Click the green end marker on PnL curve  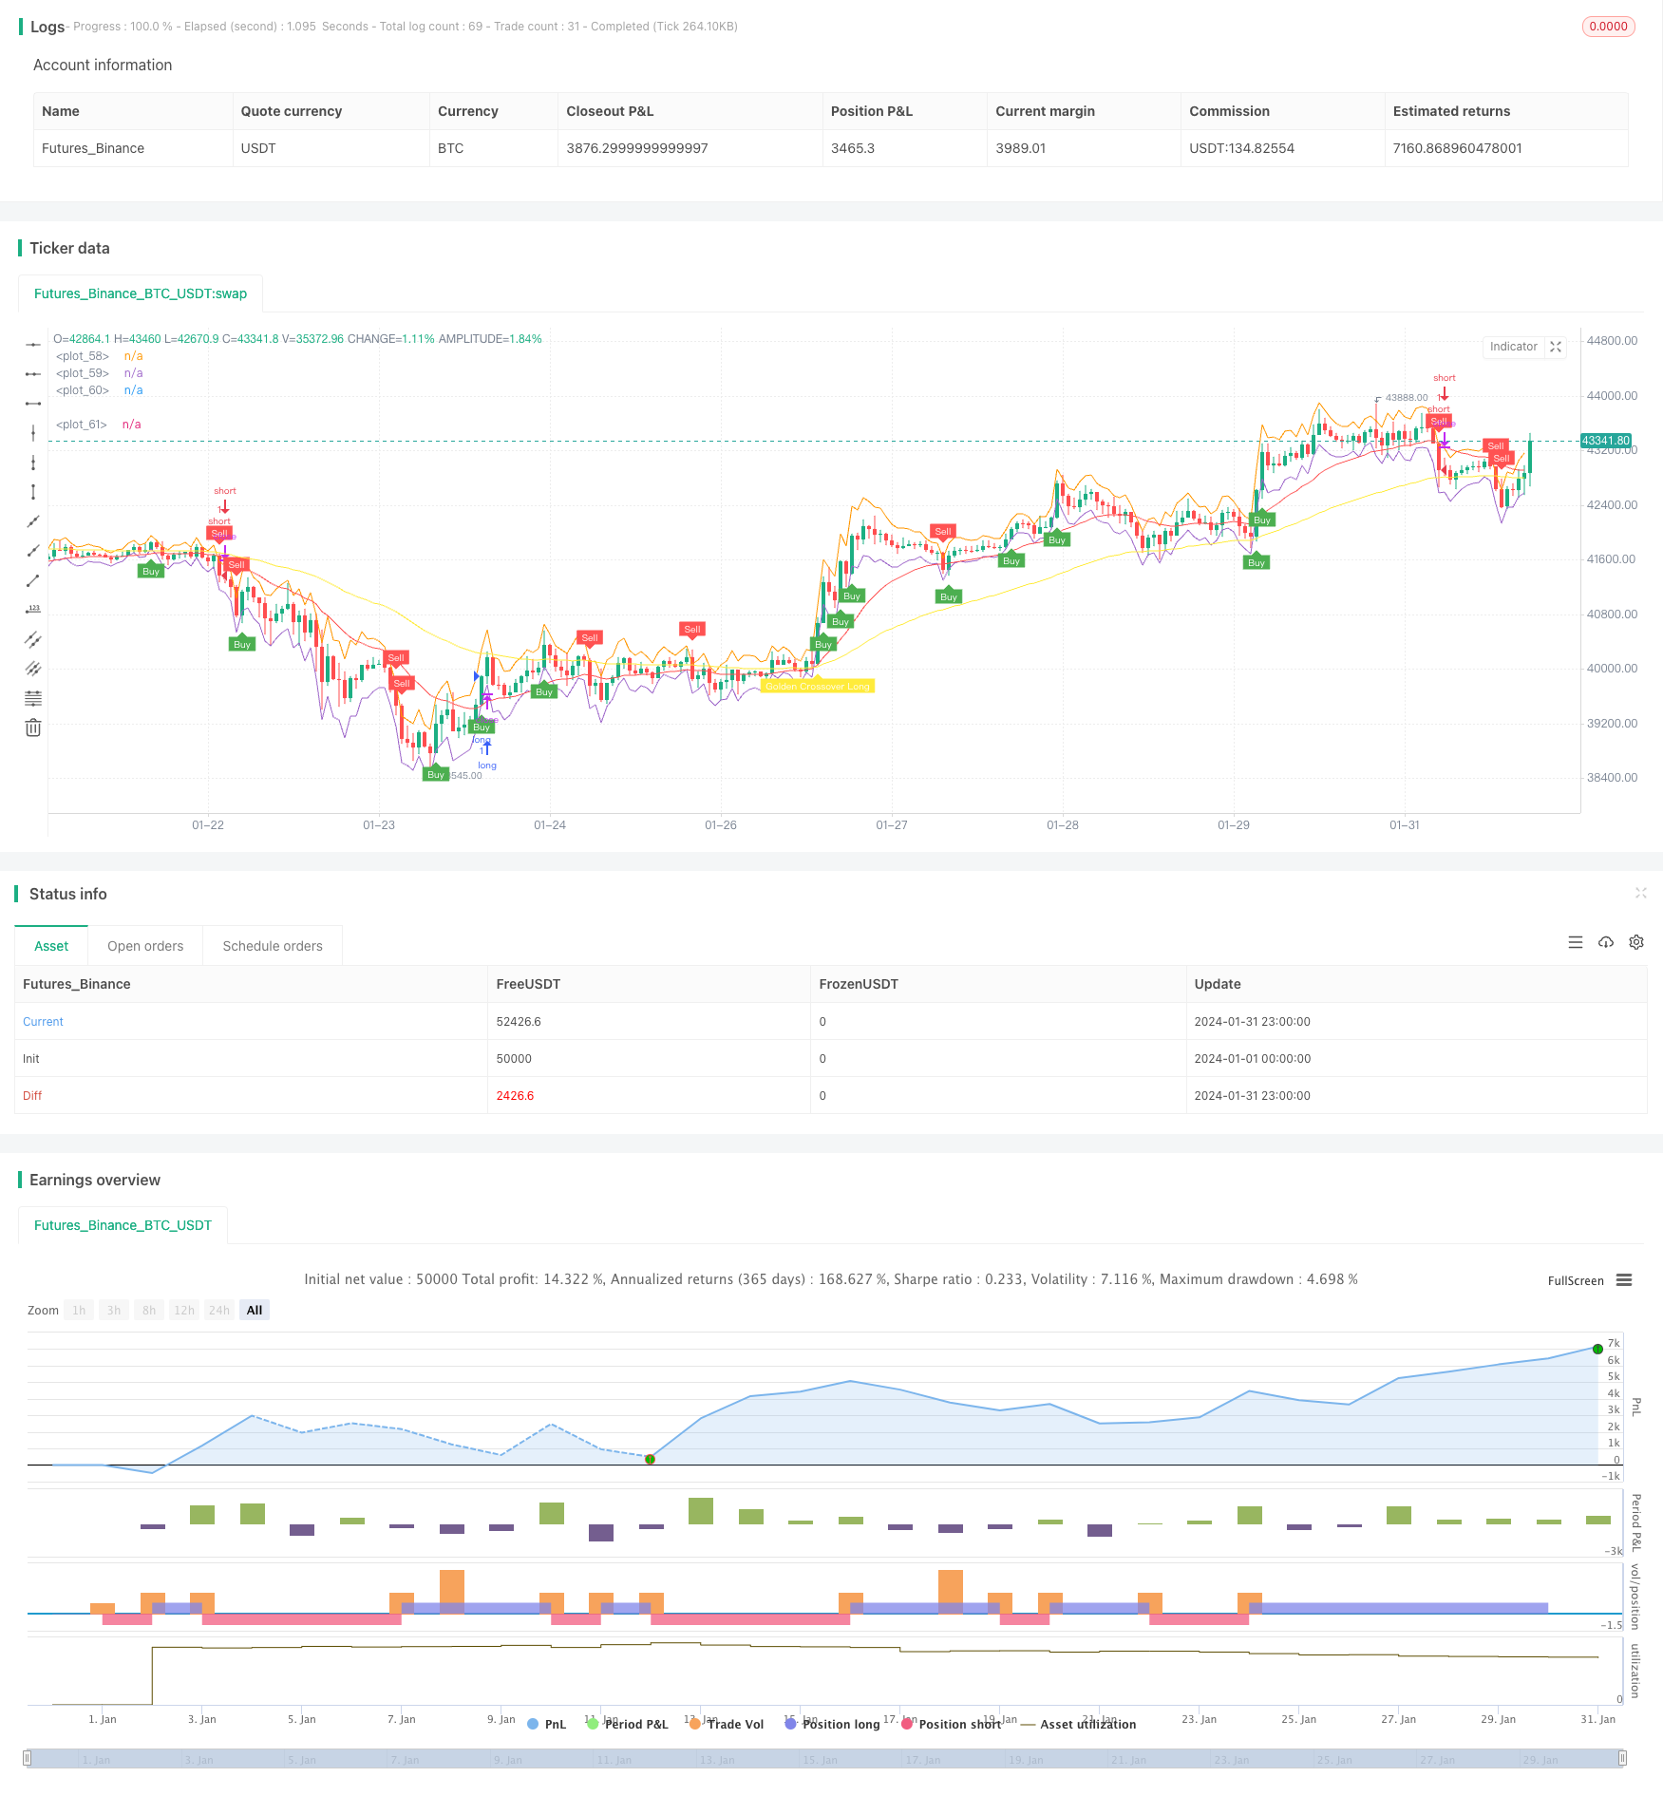point(1597,1349)
